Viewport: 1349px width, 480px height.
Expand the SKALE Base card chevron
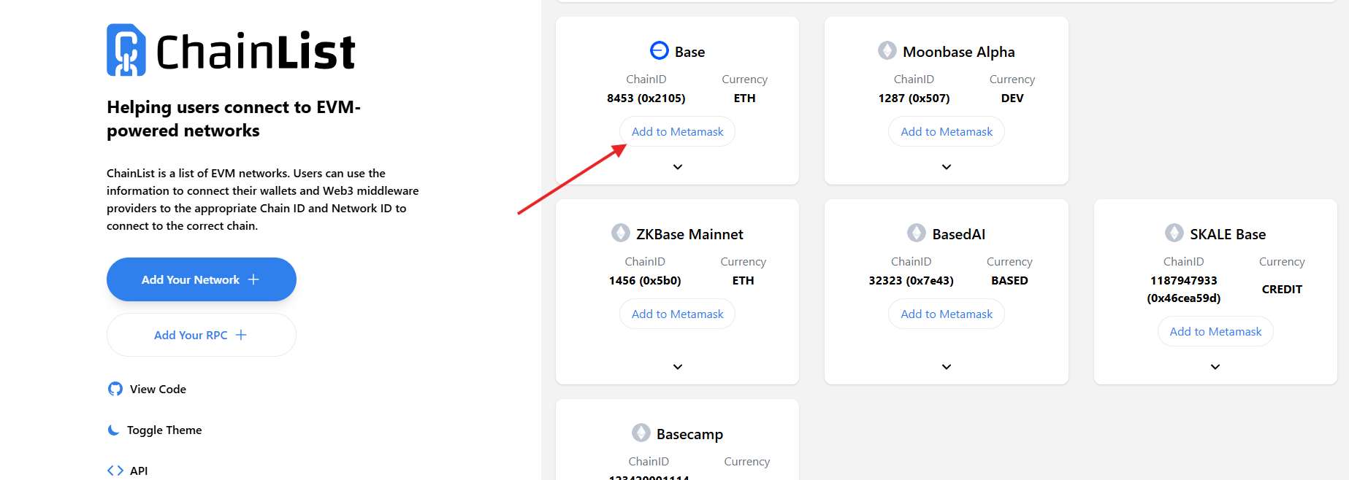(1215, 367)
